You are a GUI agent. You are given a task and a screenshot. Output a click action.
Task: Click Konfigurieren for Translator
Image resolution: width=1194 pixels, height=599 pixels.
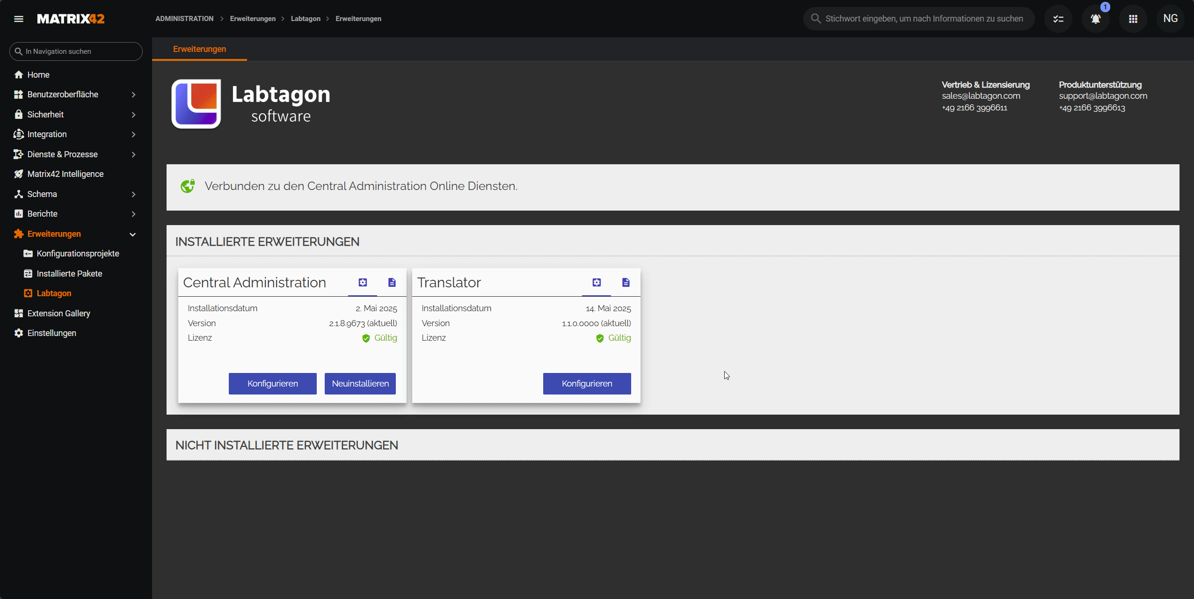click(x=587, y=384)
